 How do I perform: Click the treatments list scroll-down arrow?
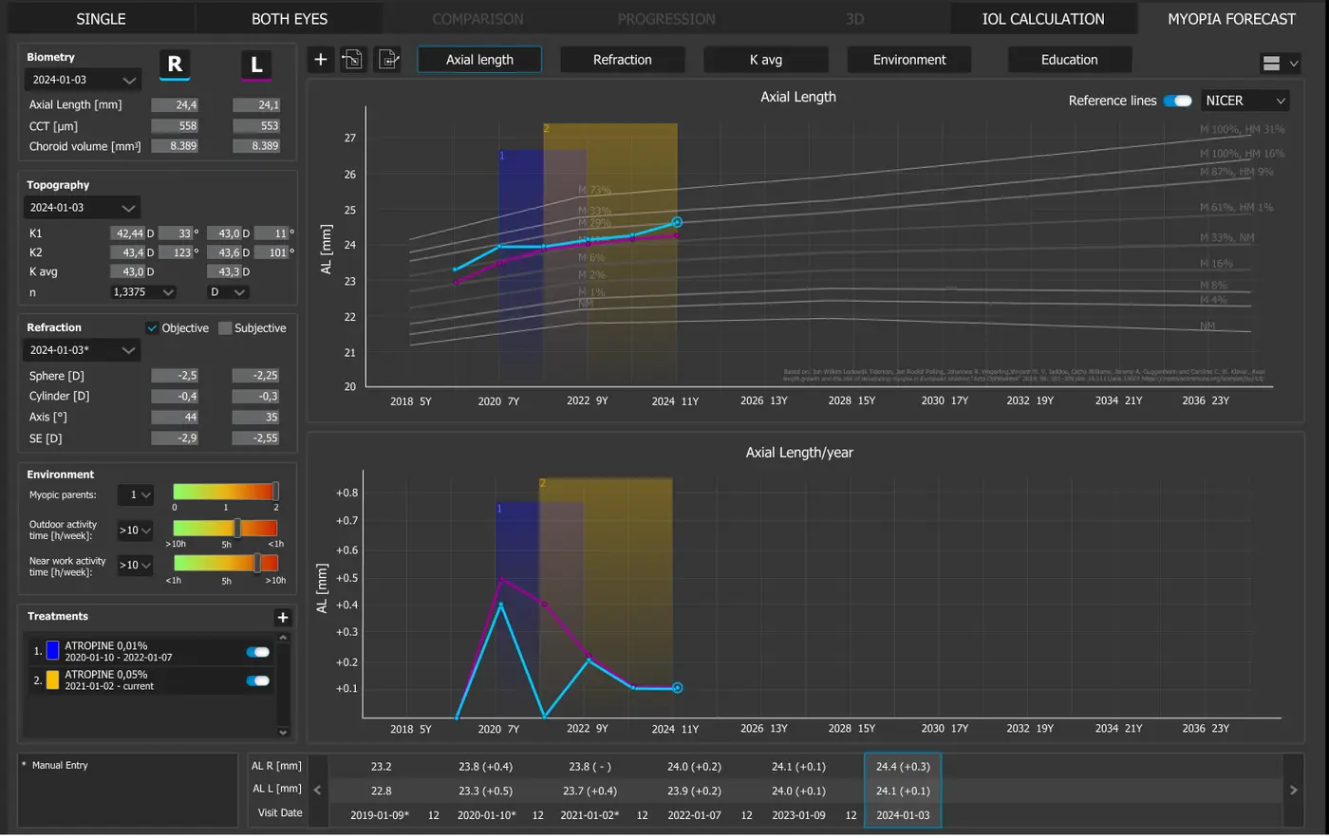[282, 732]
